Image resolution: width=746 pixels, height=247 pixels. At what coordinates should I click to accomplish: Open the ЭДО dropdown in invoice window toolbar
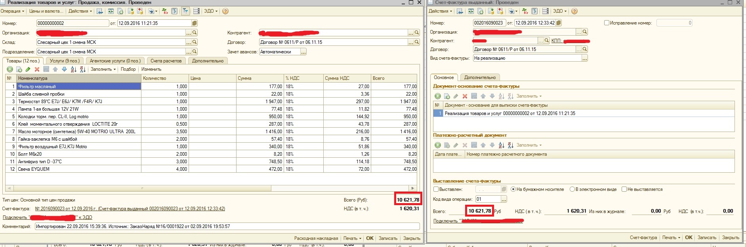pyautogui.click(x=560, y=11)
